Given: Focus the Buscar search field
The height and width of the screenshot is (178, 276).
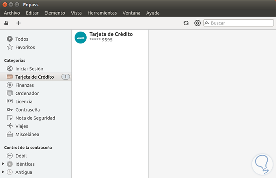Looking at the screenshot, I should [x=239, y=23].
